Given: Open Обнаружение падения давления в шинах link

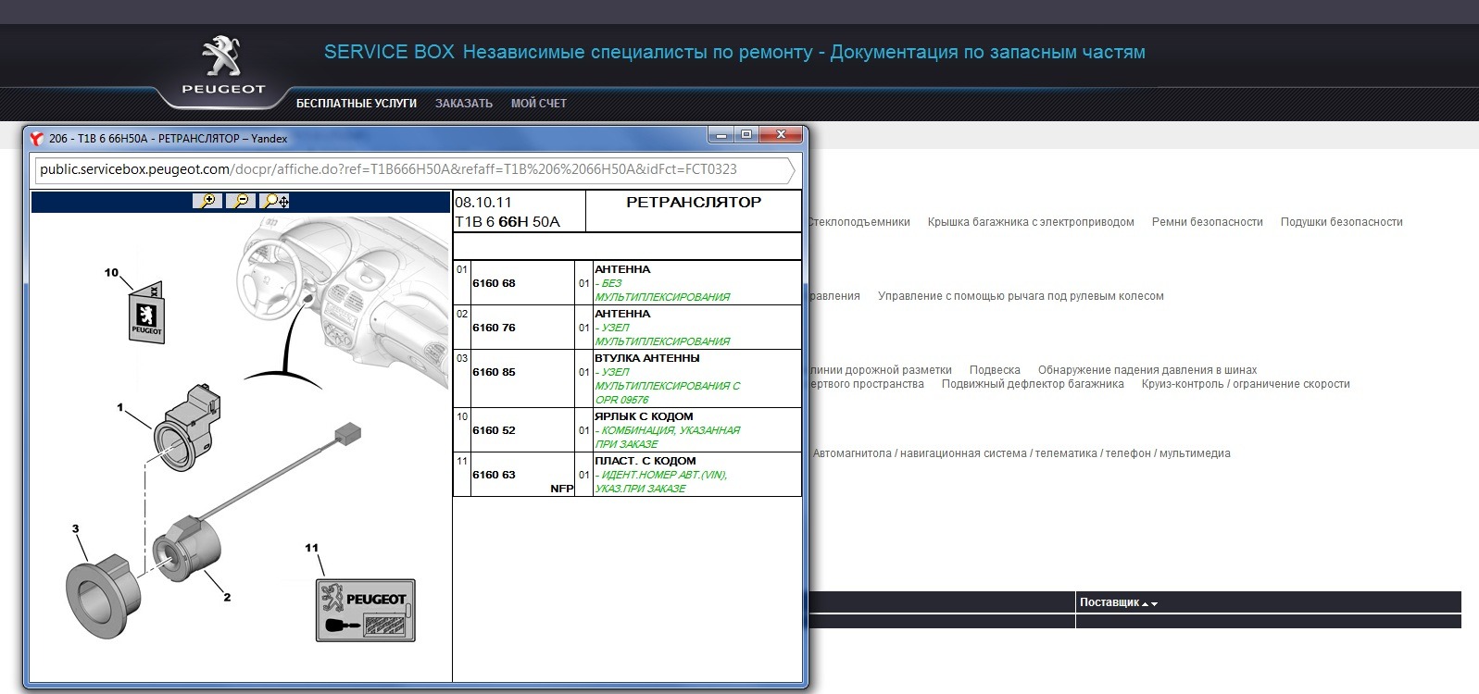Looking at the screenshot, I should [1147, 370].
